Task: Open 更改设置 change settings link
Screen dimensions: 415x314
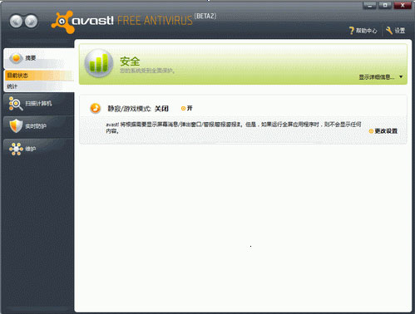Action: pos(383,131)
